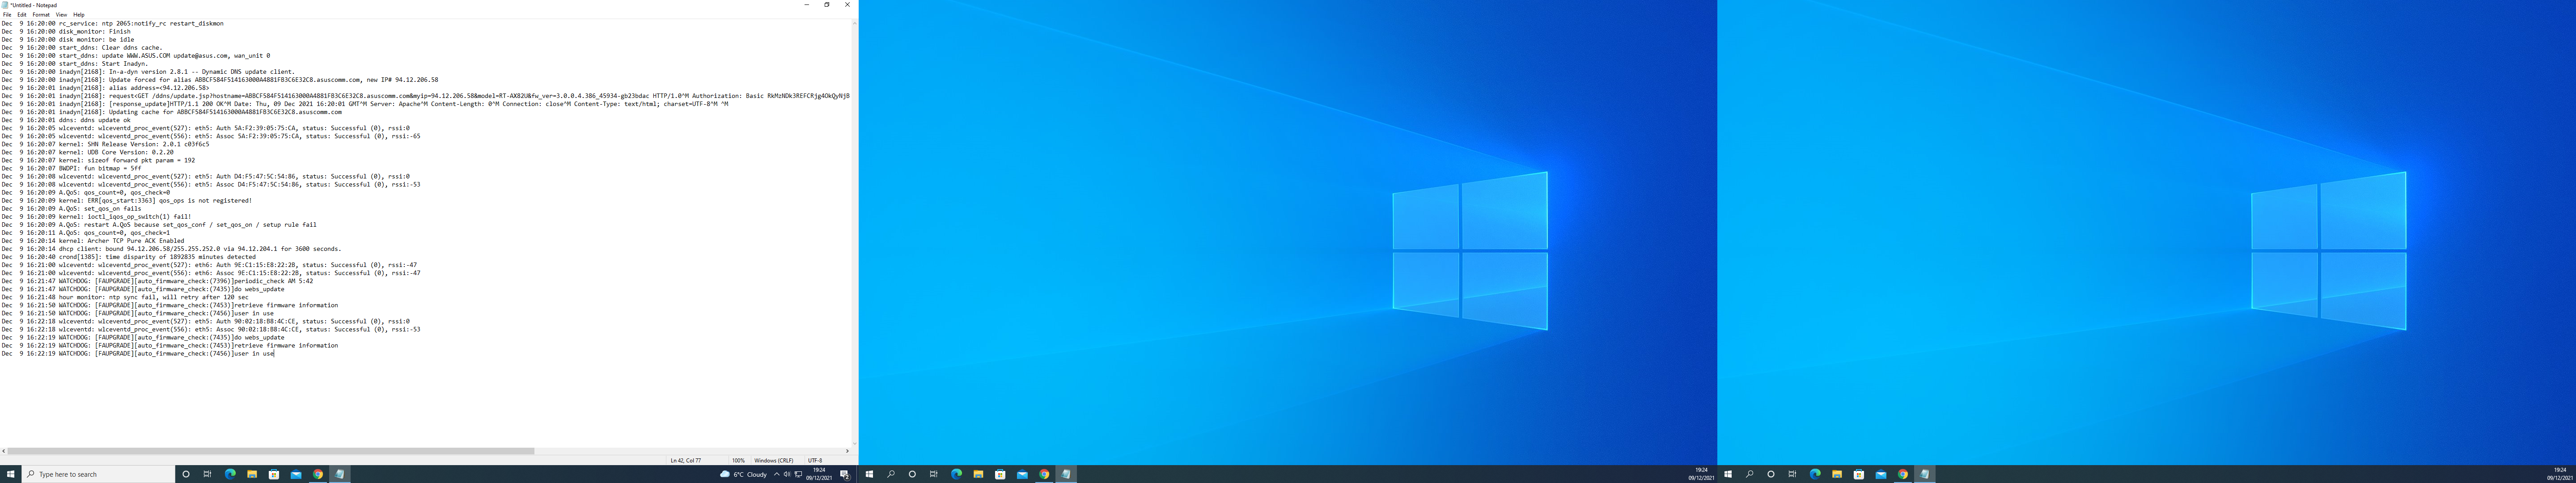Open Microsoft Store from the left monitor's taskbar
This screenshot has height=483, width=2576.
[x=274, y=474]
